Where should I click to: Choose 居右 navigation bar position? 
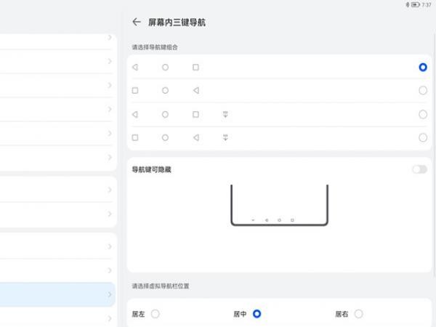click(x=359, y=314)
